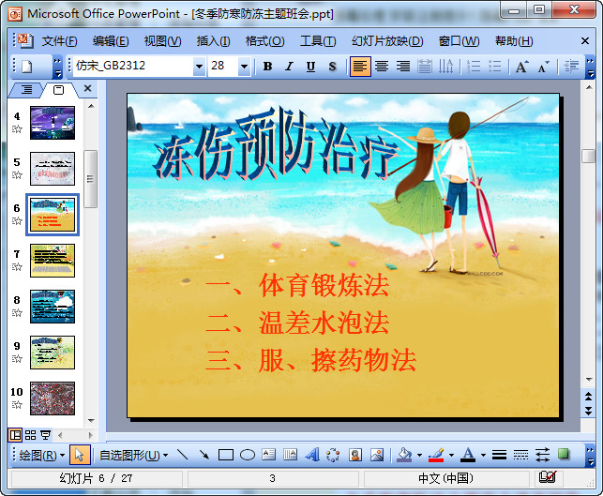Open the 格式(O) menu

coord(265,40)
